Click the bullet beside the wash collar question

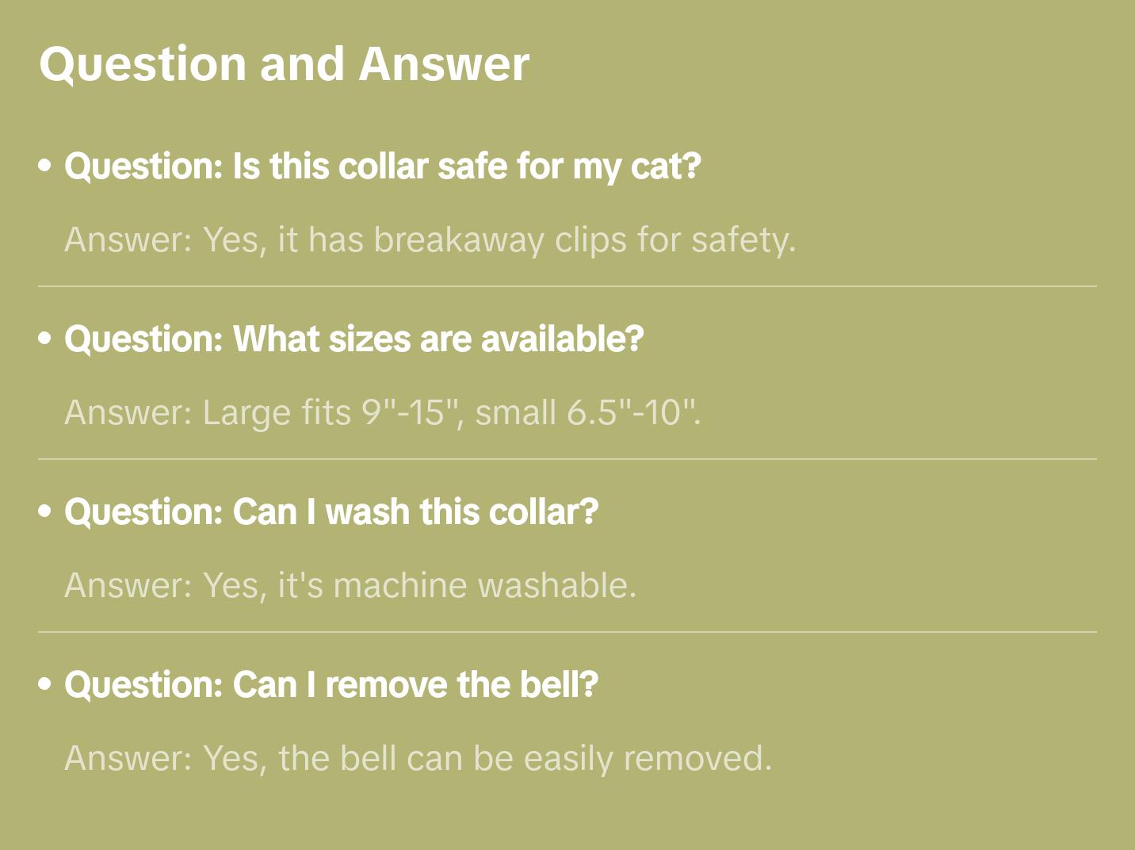click(45, 512)
